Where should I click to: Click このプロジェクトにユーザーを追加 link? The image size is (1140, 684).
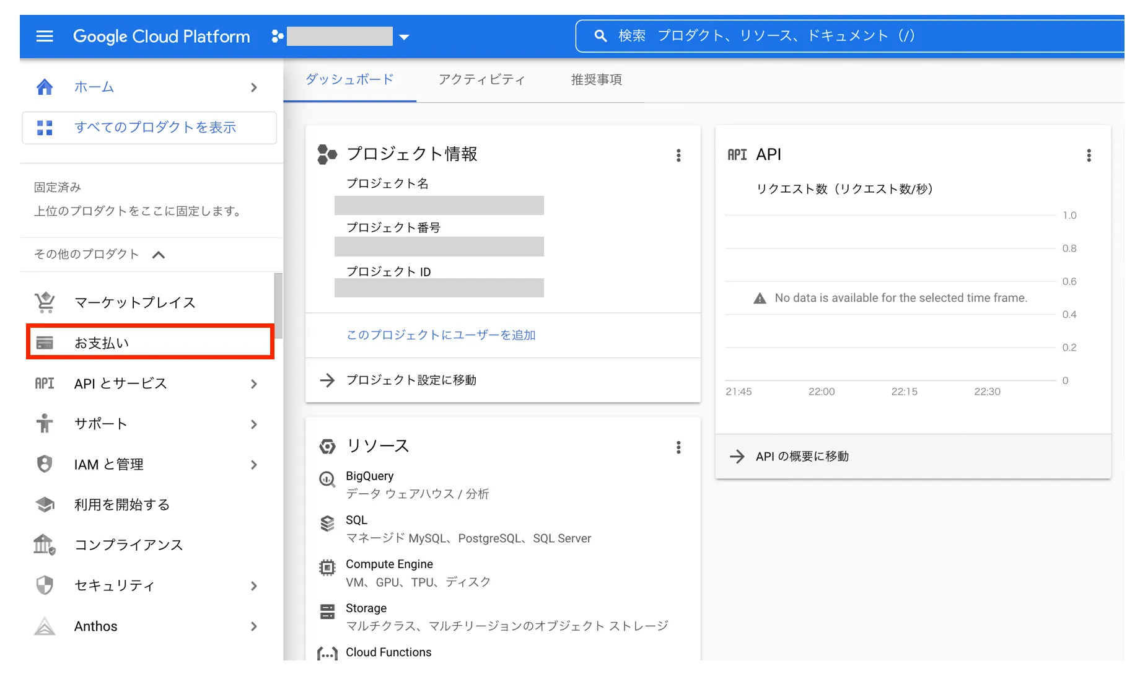pos(441,335)
